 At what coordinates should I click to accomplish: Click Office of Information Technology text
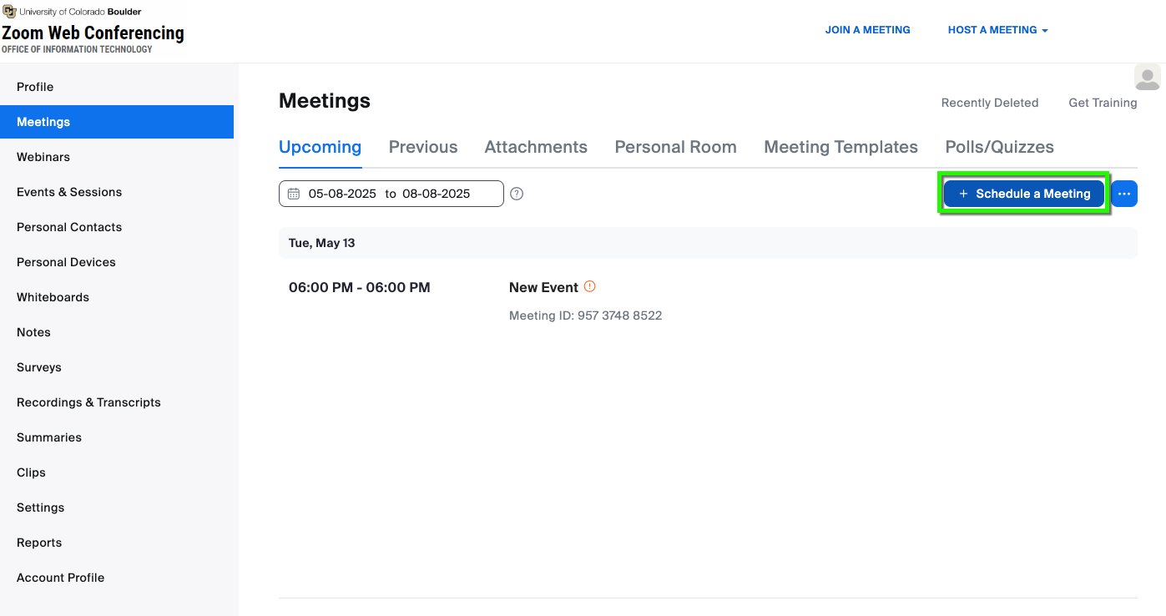[77, 50]
